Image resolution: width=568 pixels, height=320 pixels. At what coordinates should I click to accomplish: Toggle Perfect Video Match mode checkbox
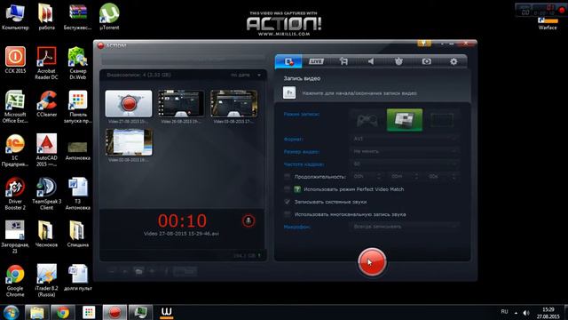[288, 189]
